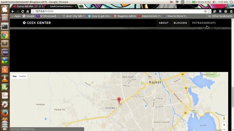
Task: Open the Yahoo (2120 unread) bookmark
Action: (49, 16)
